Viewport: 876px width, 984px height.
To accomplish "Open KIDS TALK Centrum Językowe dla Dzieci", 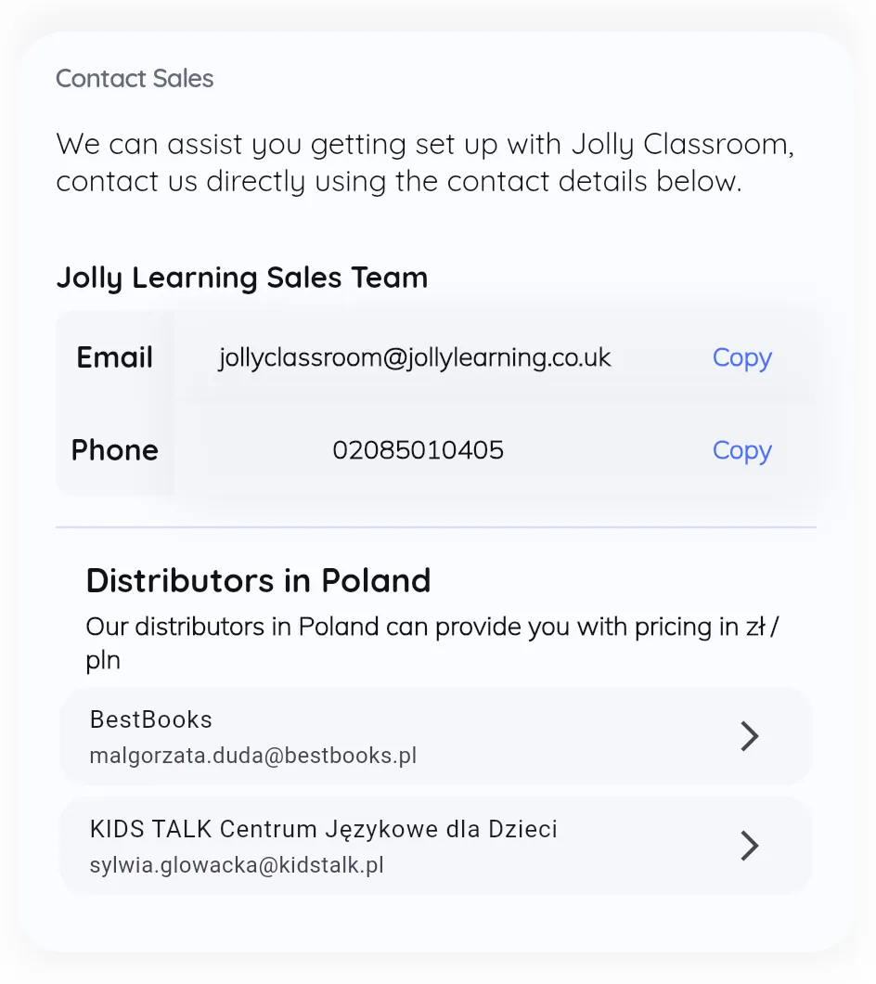I will 323,828.
